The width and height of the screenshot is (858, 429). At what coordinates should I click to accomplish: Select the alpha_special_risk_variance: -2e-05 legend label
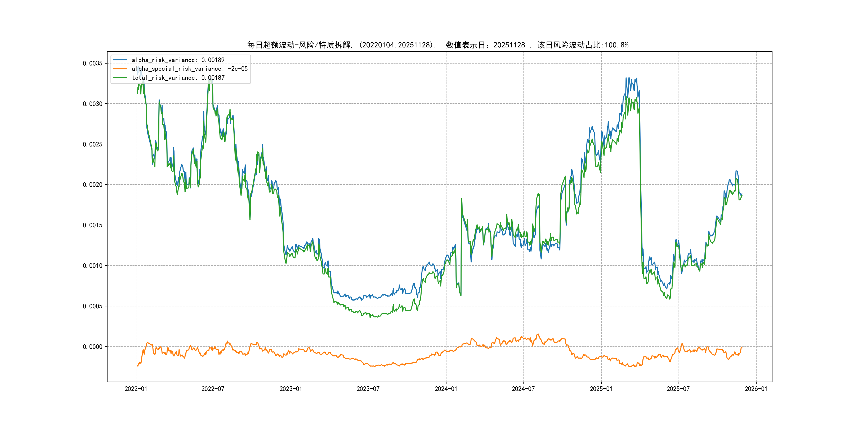[190, 69]
